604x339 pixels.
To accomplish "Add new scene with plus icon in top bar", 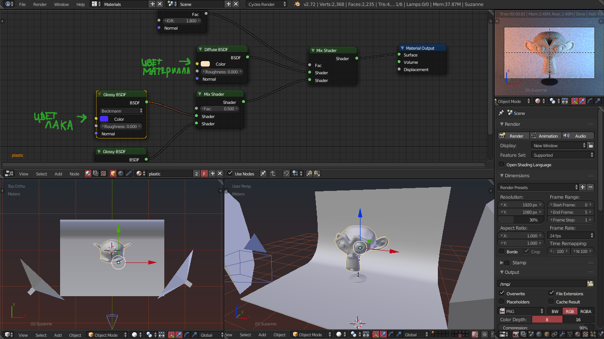I will tap(228, 4).
